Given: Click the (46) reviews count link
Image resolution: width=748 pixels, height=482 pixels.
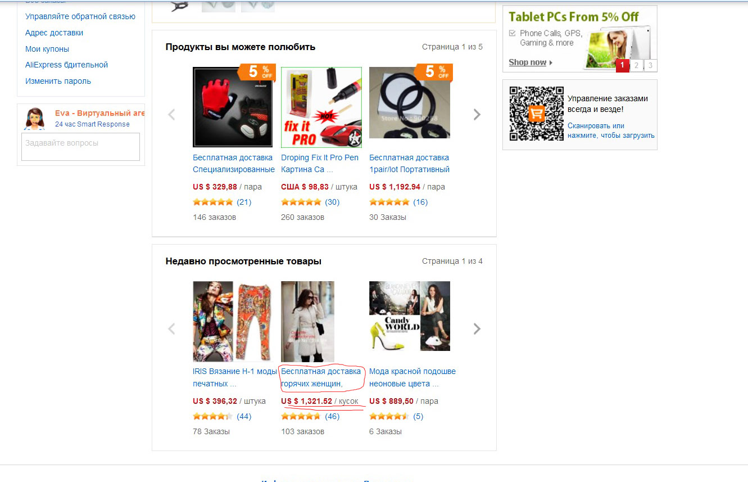Looking at the screenshot, I should pyautogui.click(x=332, y=417).
